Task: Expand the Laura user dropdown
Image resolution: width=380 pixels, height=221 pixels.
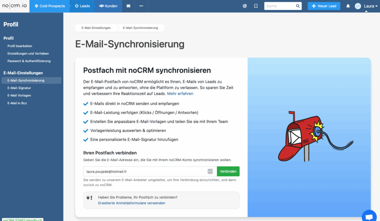Action: (366, 6)
